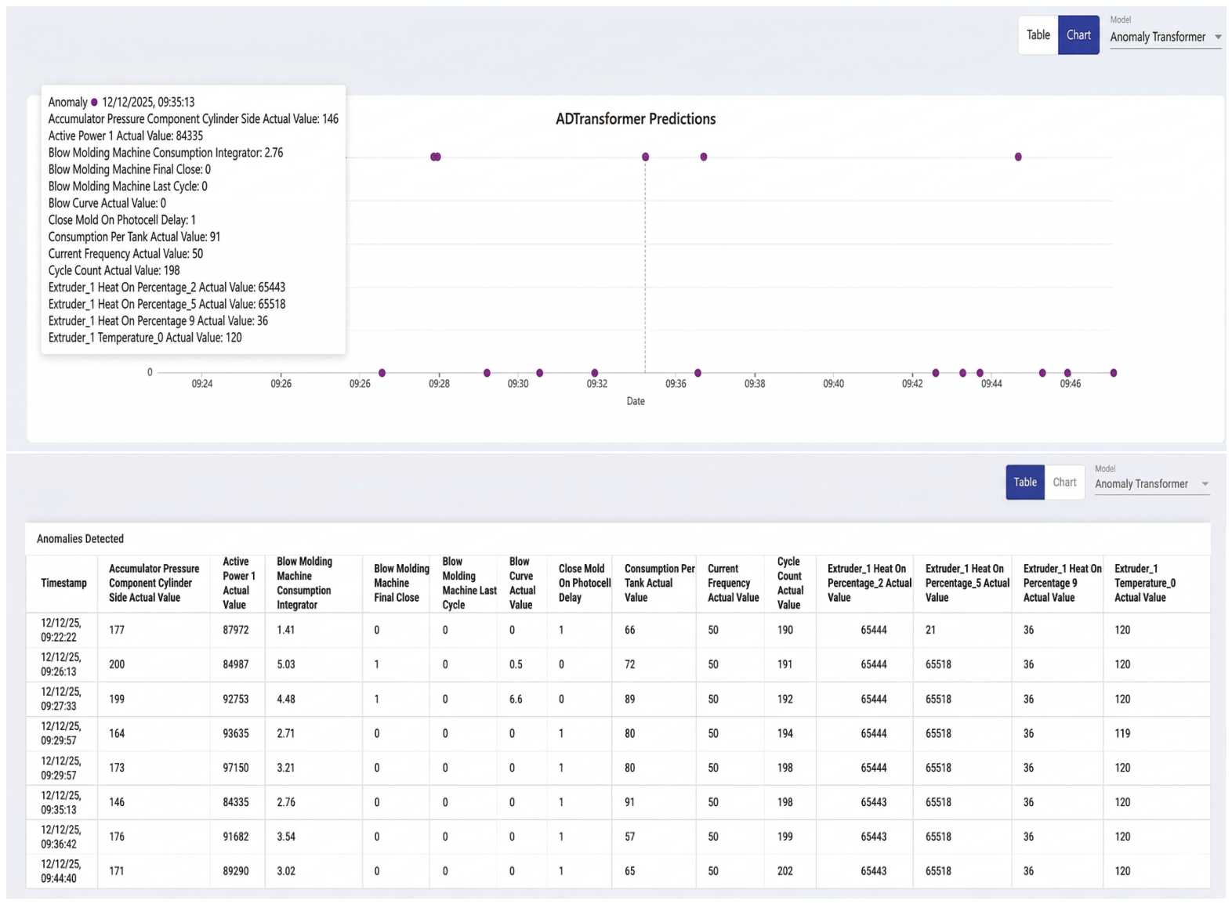The image size is (1232, 904).
Task: Click the Extruder_1 Temperature_0 value 119
Action: coord(1123,733)
